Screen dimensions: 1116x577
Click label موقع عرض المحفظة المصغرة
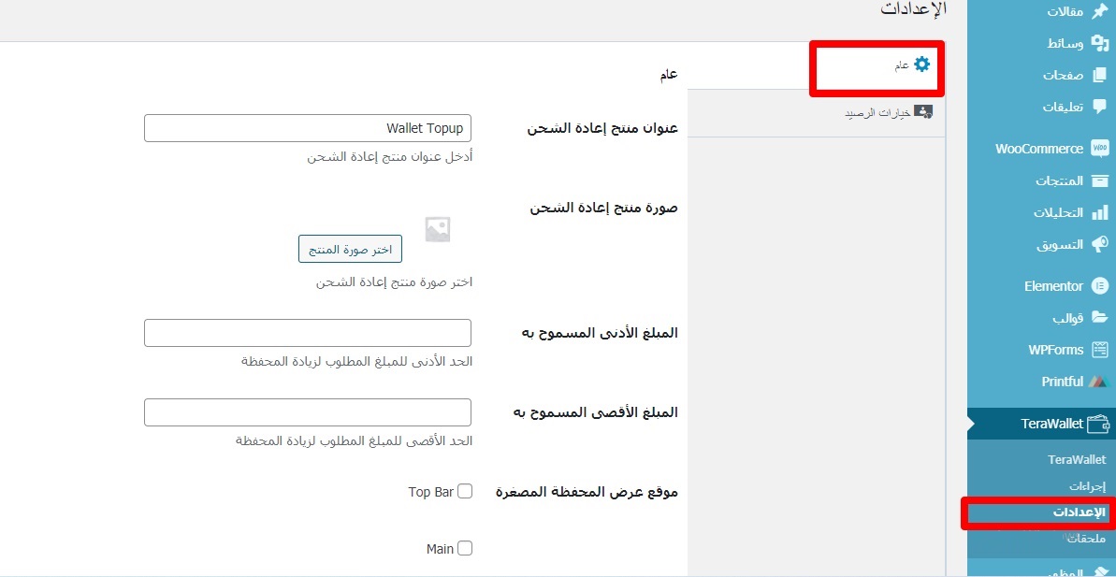click(x=587, y=492)
